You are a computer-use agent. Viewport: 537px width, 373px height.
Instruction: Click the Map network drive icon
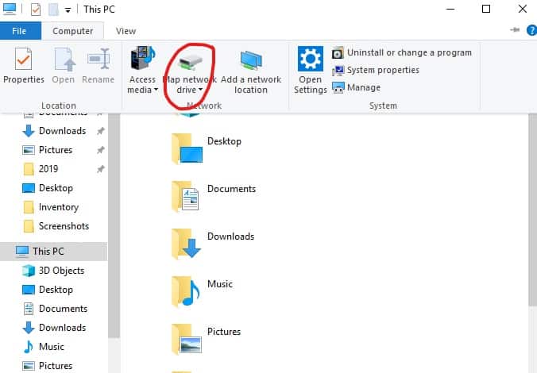pos(191,61)
